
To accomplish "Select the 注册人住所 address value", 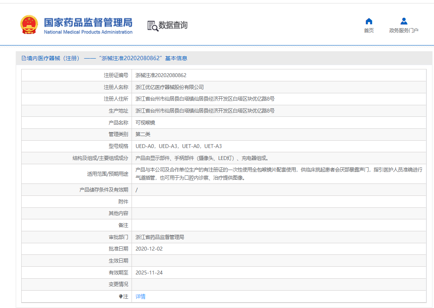I will tap(205, 99).
